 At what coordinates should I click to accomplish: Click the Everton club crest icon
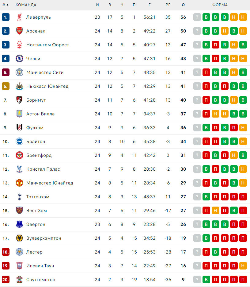point(19,224)
